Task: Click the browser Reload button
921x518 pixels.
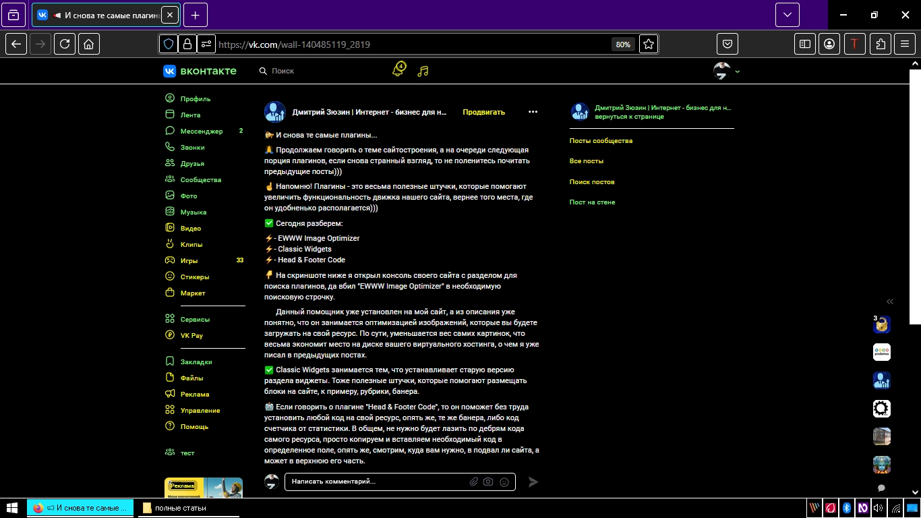Action: [x=65, y=44]
